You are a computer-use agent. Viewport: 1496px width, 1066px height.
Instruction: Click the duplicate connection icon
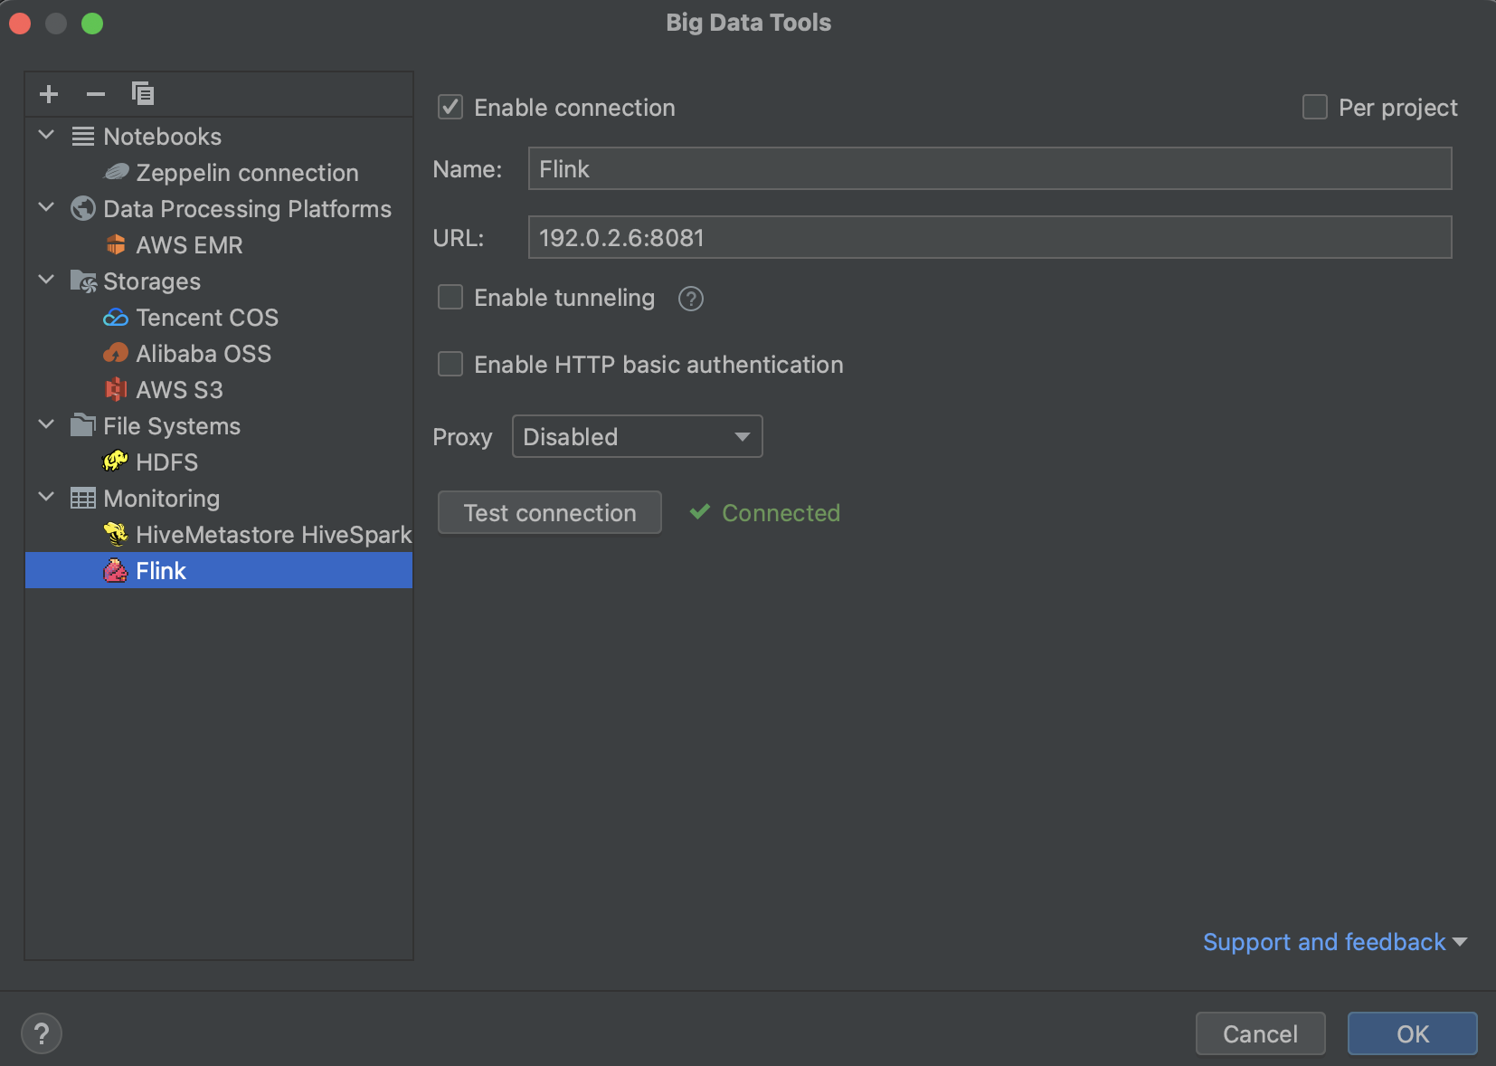click(142, 93)
